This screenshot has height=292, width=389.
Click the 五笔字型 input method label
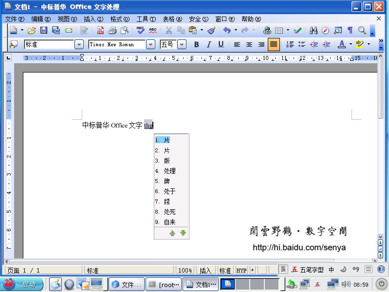pyautogui.click(x=312, y=270)
